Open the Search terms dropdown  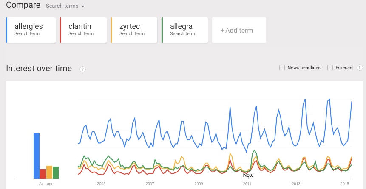65,6
